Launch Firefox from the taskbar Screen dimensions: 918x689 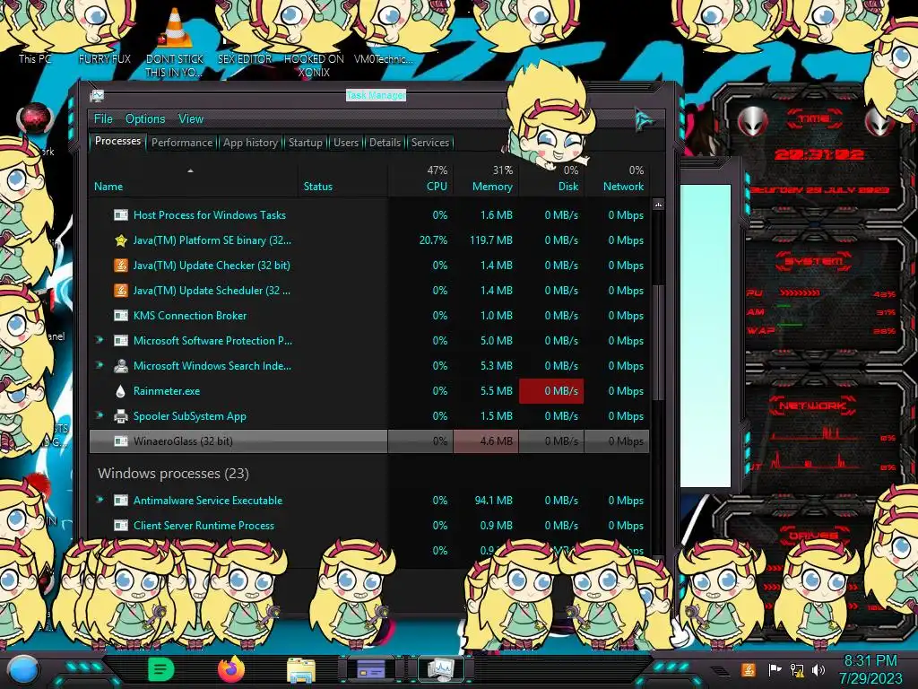click(231, 669)
